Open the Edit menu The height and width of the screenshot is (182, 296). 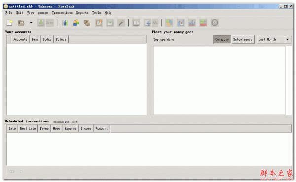20,13
